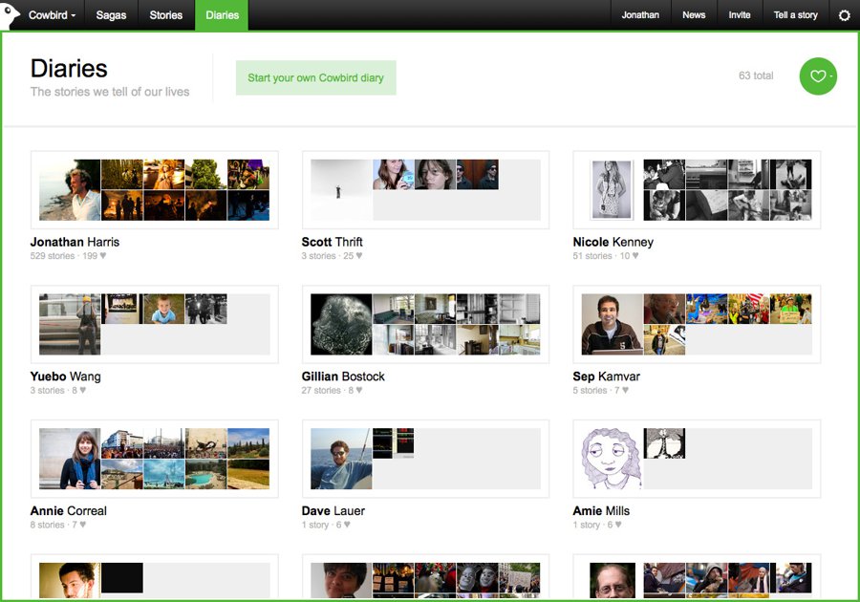Screen dimensions: 860x602
Task: Open Amie Mills' cartoon portrait thumbnail
Action: pyautogui.click(x=612, y=459)
